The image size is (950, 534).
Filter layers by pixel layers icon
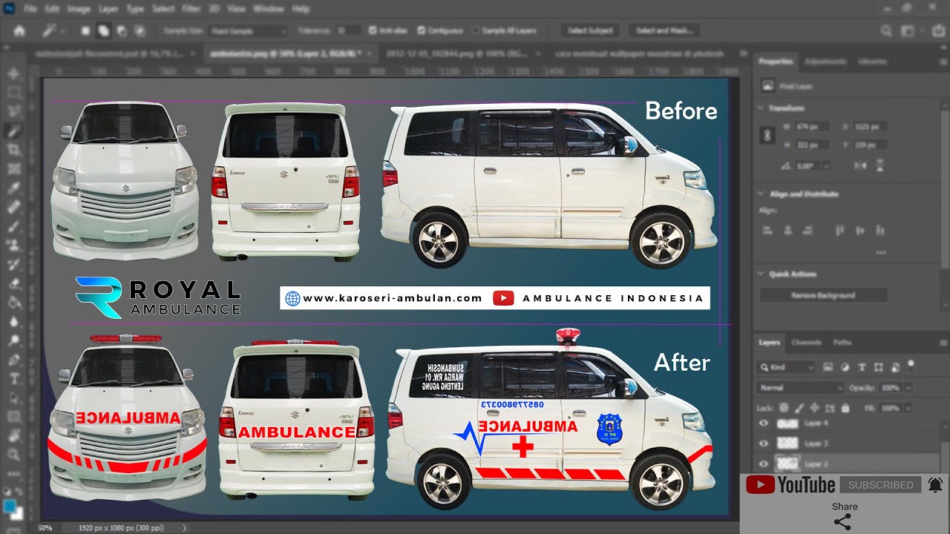pos(829,367)
